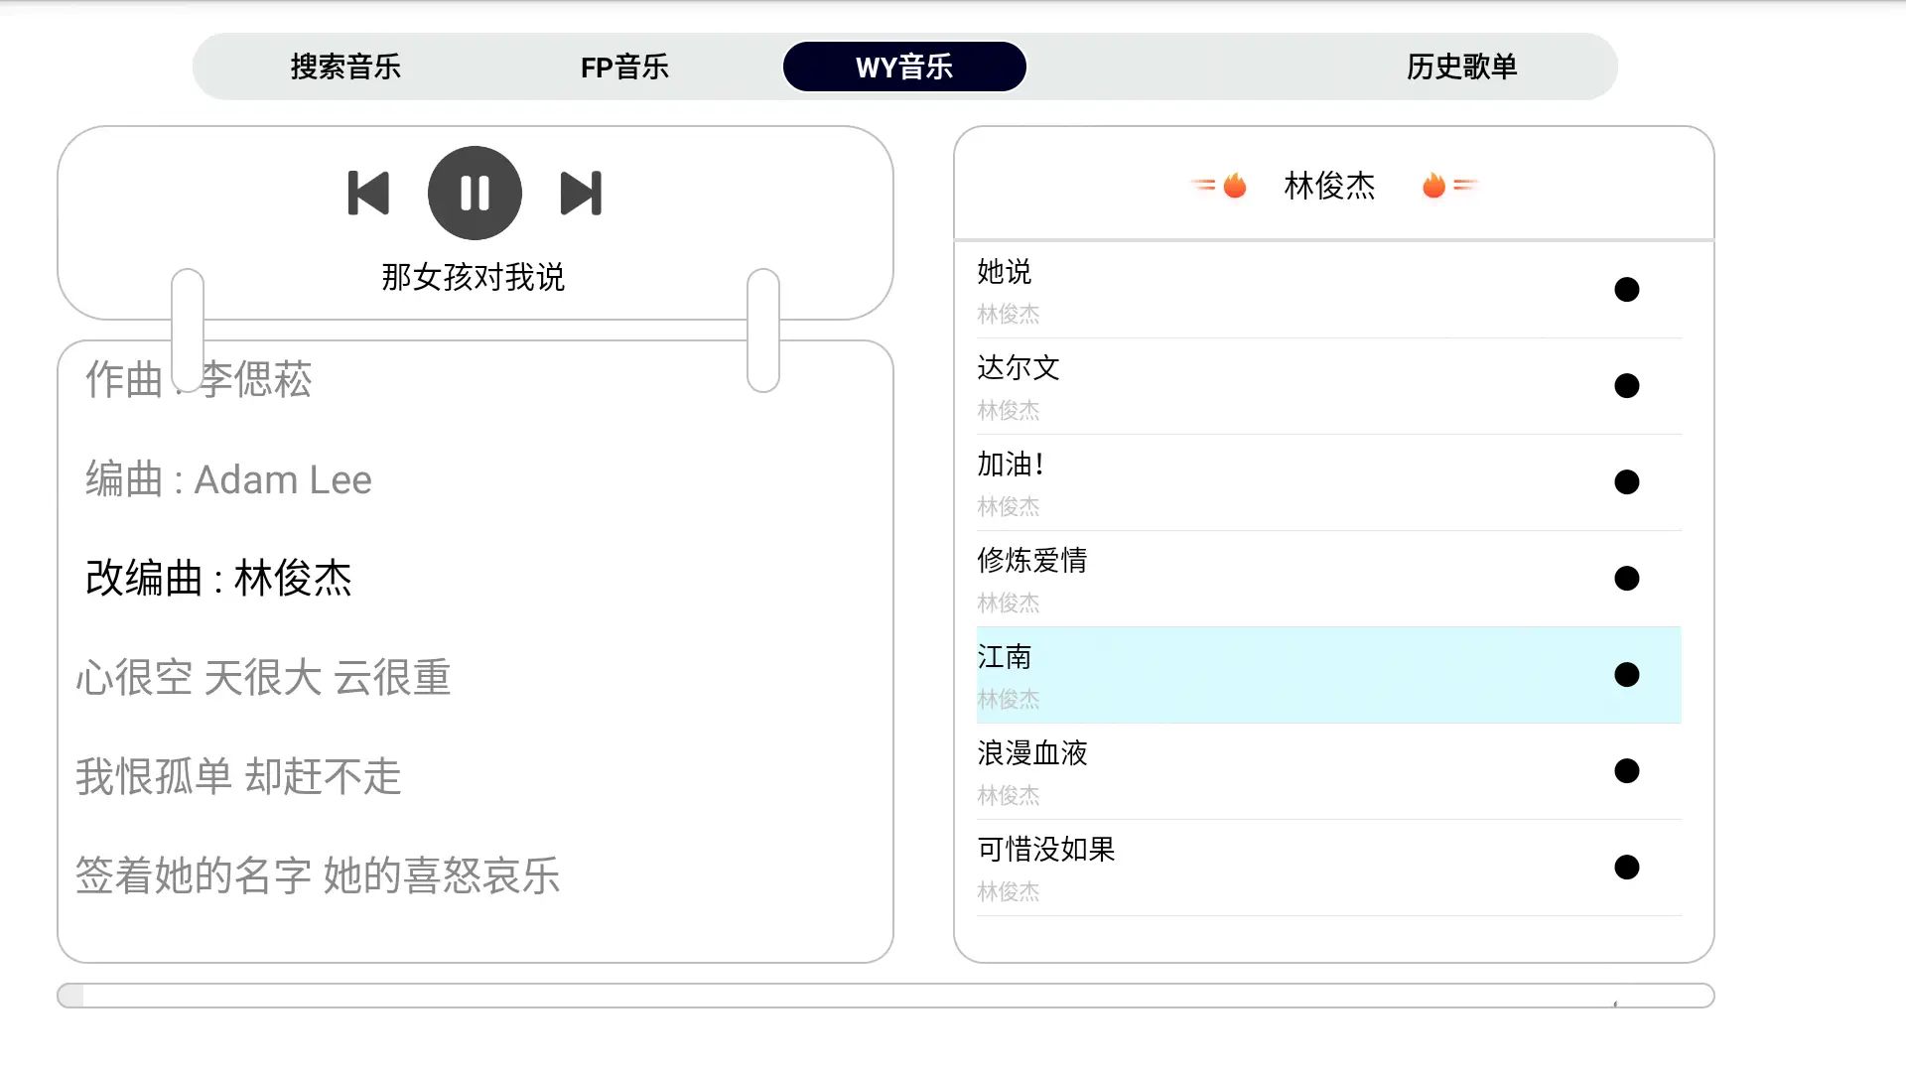
Task: Click the playback progress bar at bottom
Action: coord(885,996)
